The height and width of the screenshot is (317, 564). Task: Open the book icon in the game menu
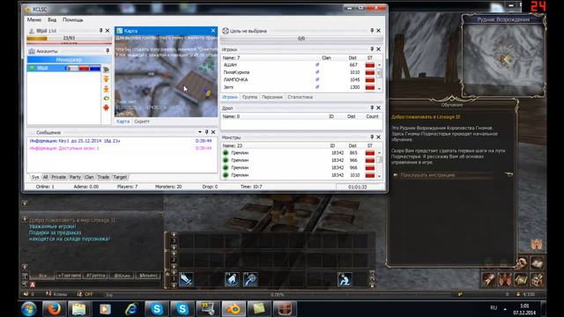coord(537,263)
